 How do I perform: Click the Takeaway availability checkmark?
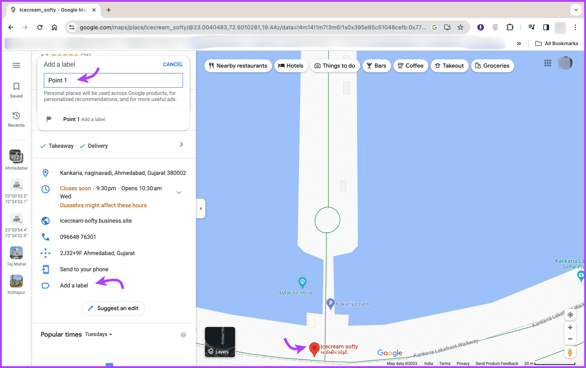(42, 145)
